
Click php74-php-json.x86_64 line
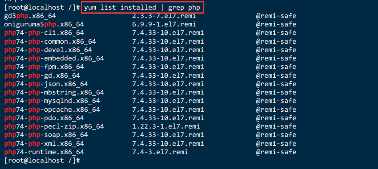[46, 84]
